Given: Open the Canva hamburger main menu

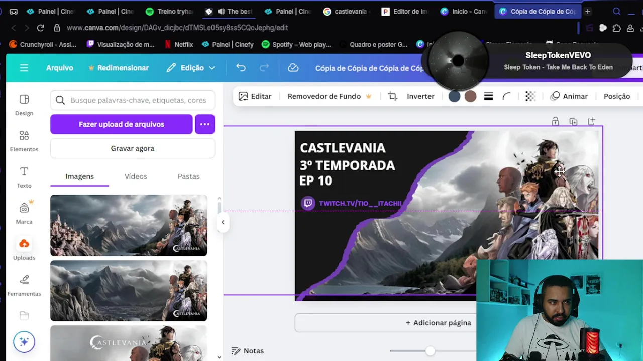Looking at the screenshot, I should (24, 68).
